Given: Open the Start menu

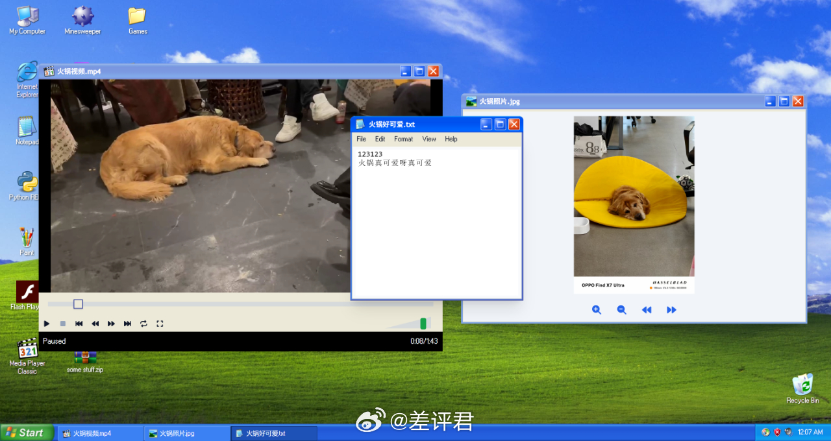Looking at the screenshot, I should 27,433.
